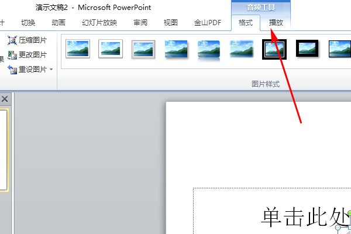Switch to the 播放 (Playback) tab

click(x=276, y=23)
